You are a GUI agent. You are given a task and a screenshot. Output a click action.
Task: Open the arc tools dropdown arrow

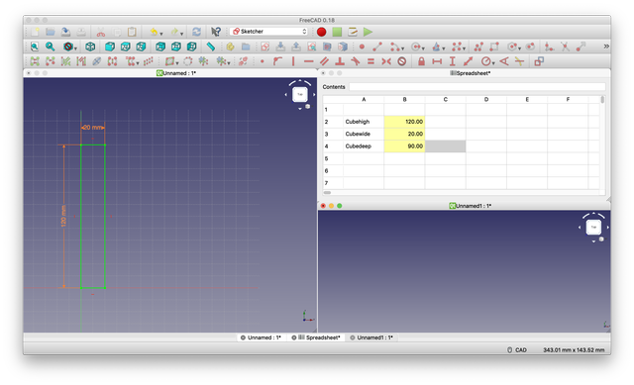pos(403,48)
